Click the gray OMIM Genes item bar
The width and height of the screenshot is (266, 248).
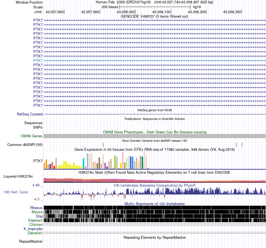[x=155, y=136]
